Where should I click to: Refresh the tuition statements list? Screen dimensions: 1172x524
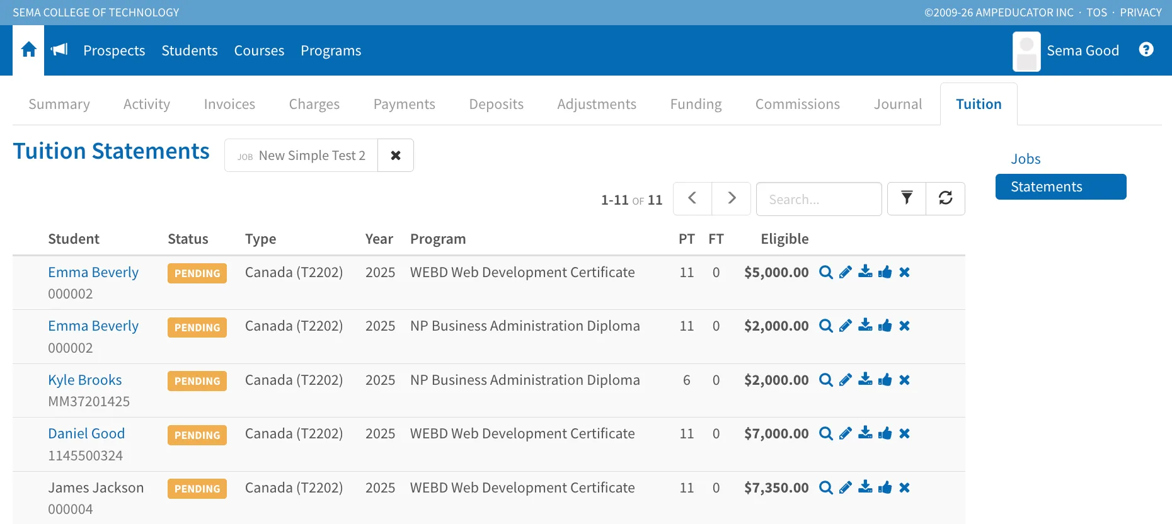[x=945, y=198]
